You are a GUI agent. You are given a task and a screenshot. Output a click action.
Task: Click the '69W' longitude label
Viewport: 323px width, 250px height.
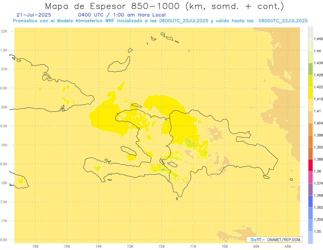pos(256,246)
